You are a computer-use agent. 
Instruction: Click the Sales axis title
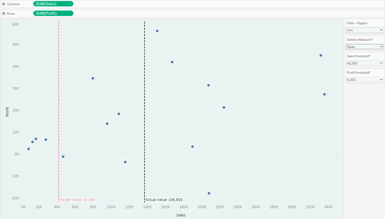click(181, 215)
